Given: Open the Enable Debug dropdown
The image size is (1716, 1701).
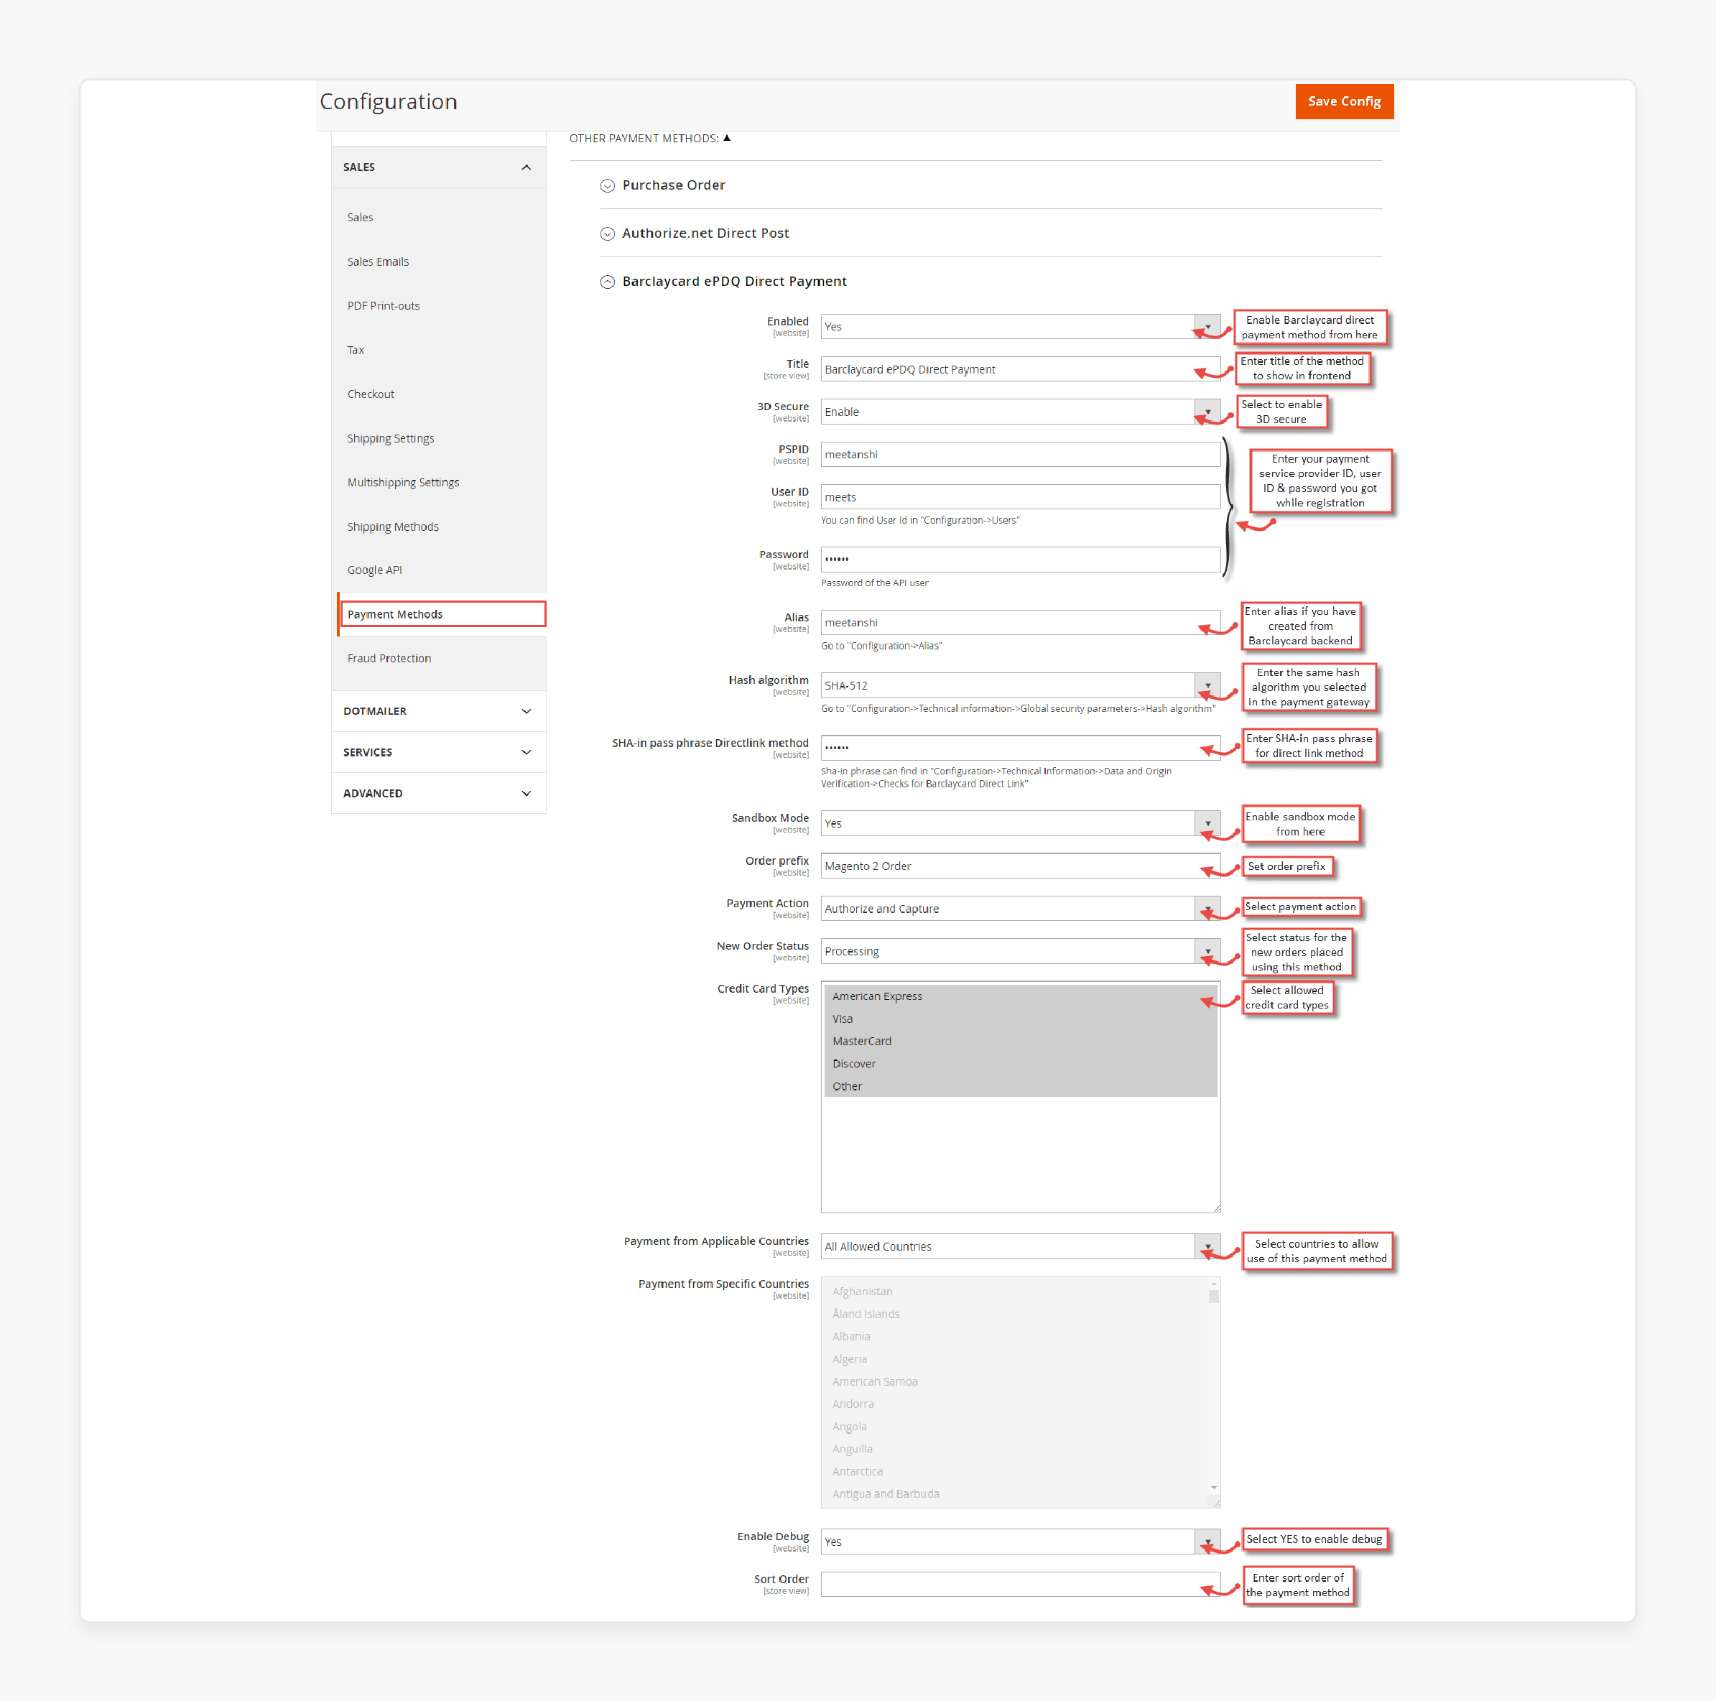Looking at the screenshot, I should 1020,1541.
